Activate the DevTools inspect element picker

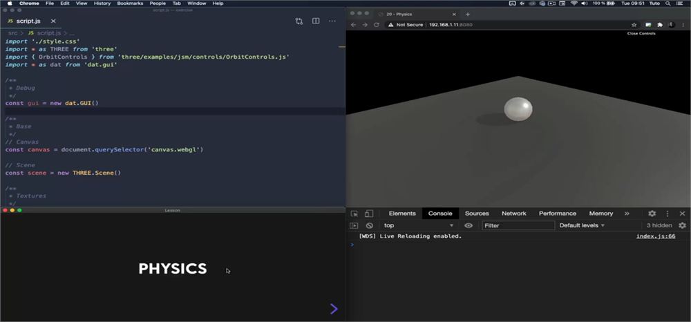(354, 214)
